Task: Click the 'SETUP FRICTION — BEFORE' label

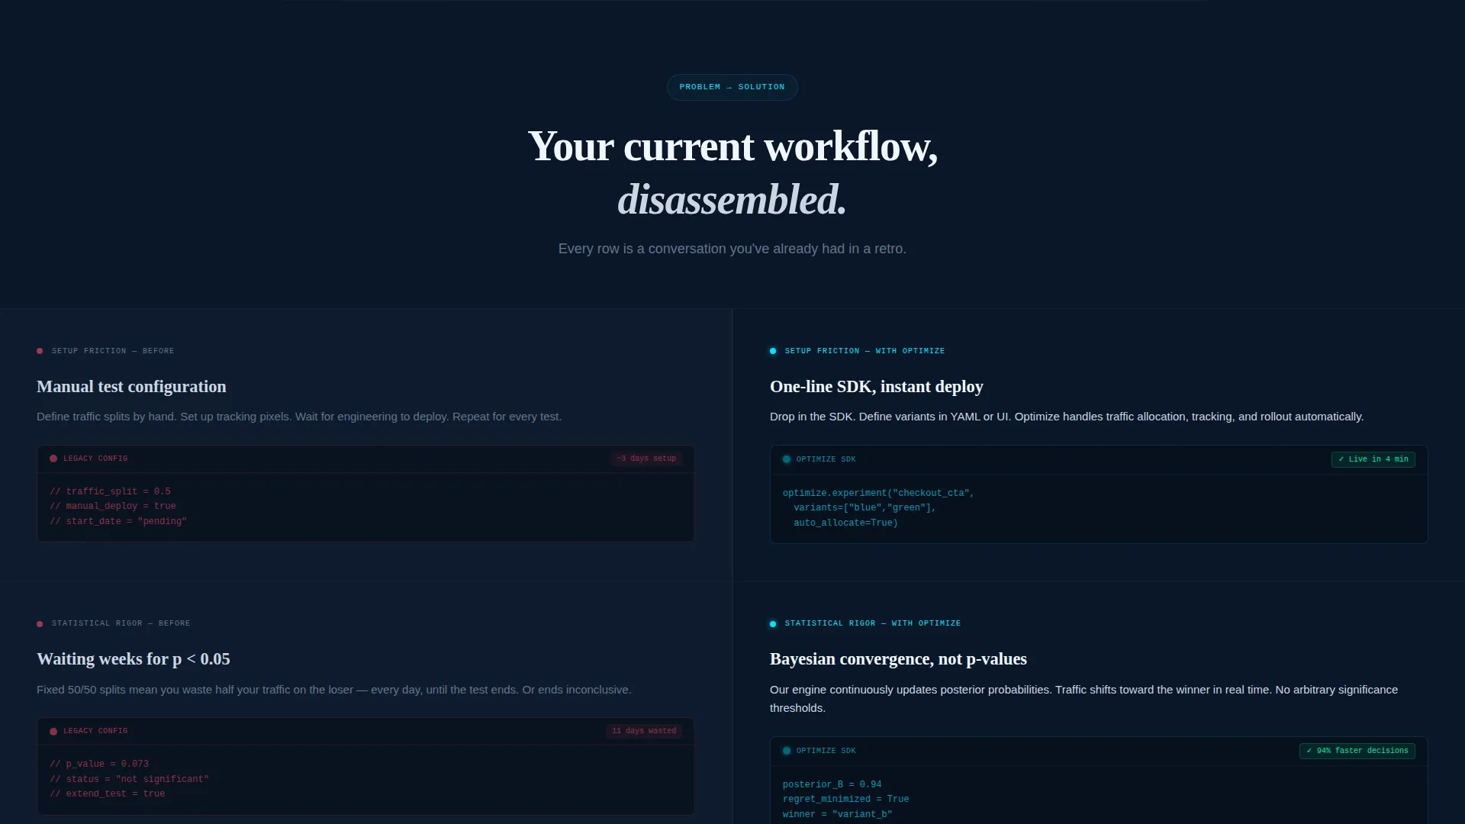Action: [x=113, y=351]
